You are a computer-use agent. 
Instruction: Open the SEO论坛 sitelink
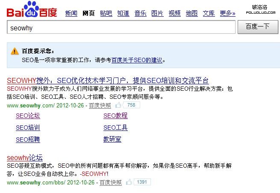tap(28, 116)
